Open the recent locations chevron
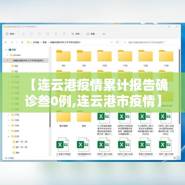This screenshot has height=185, width=185. 17,42
